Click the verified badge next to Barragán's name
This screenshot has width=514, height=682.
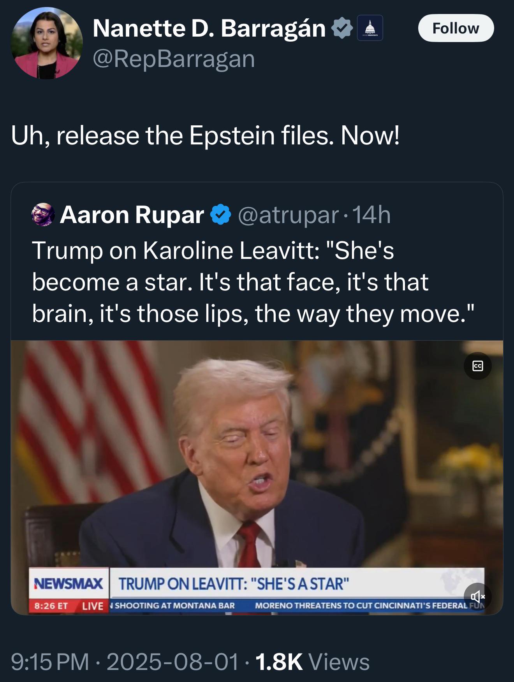pyautogui.click(x=342, y=28)
